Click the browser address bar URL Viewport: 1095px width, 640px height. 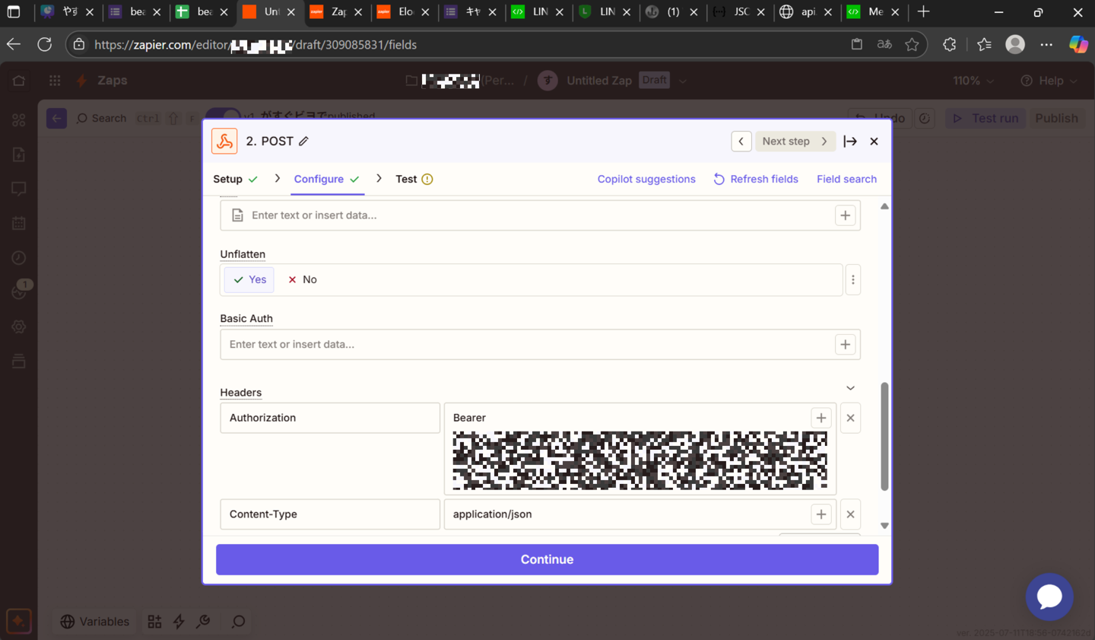[255, 45]
